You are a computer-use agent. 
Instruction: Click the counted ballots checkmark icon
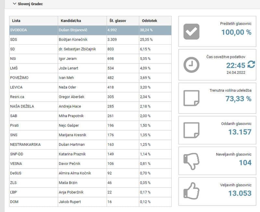[x=191, y=32]
